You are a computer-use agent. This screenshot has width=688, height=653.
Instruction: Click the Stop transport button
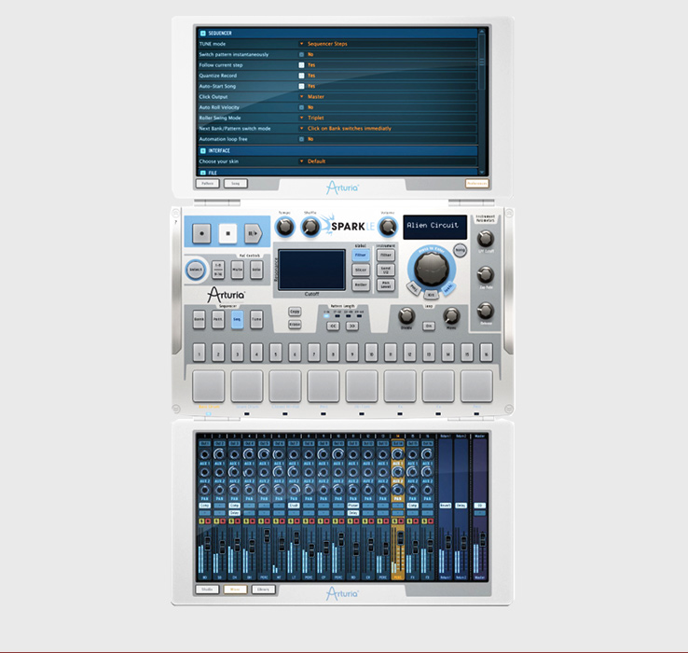coord(227,233)
